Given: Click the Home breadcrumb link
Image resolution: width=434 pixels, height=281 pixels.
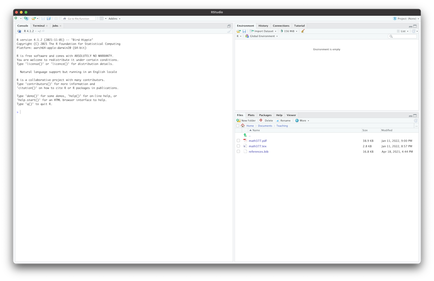Looking at the screenshot, I should (x=250, y=126).
